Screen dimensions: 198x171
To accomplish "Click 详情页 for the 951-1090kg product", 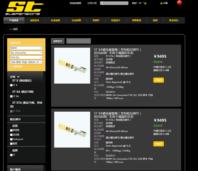I will [x=158, y=144].
